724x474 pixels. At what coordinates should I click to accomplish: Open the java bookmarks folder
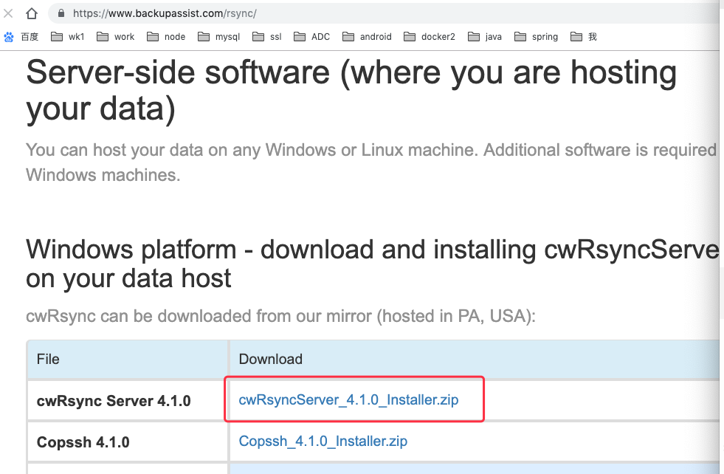484,36
